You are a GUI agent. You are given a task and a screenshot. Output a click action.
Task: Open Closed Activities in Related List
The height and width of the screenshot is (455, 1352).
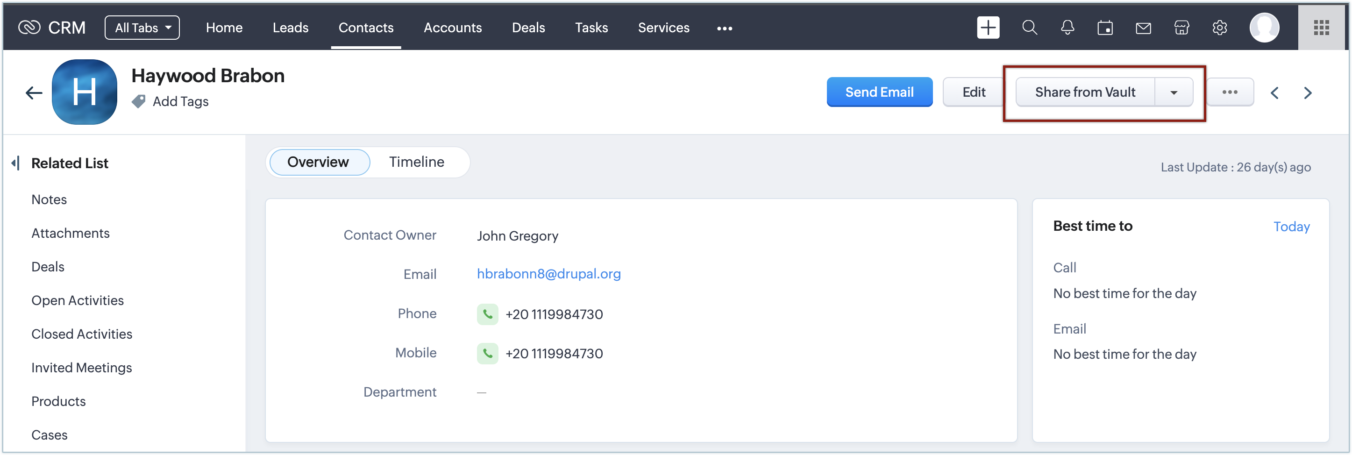(x=82, y=334)
